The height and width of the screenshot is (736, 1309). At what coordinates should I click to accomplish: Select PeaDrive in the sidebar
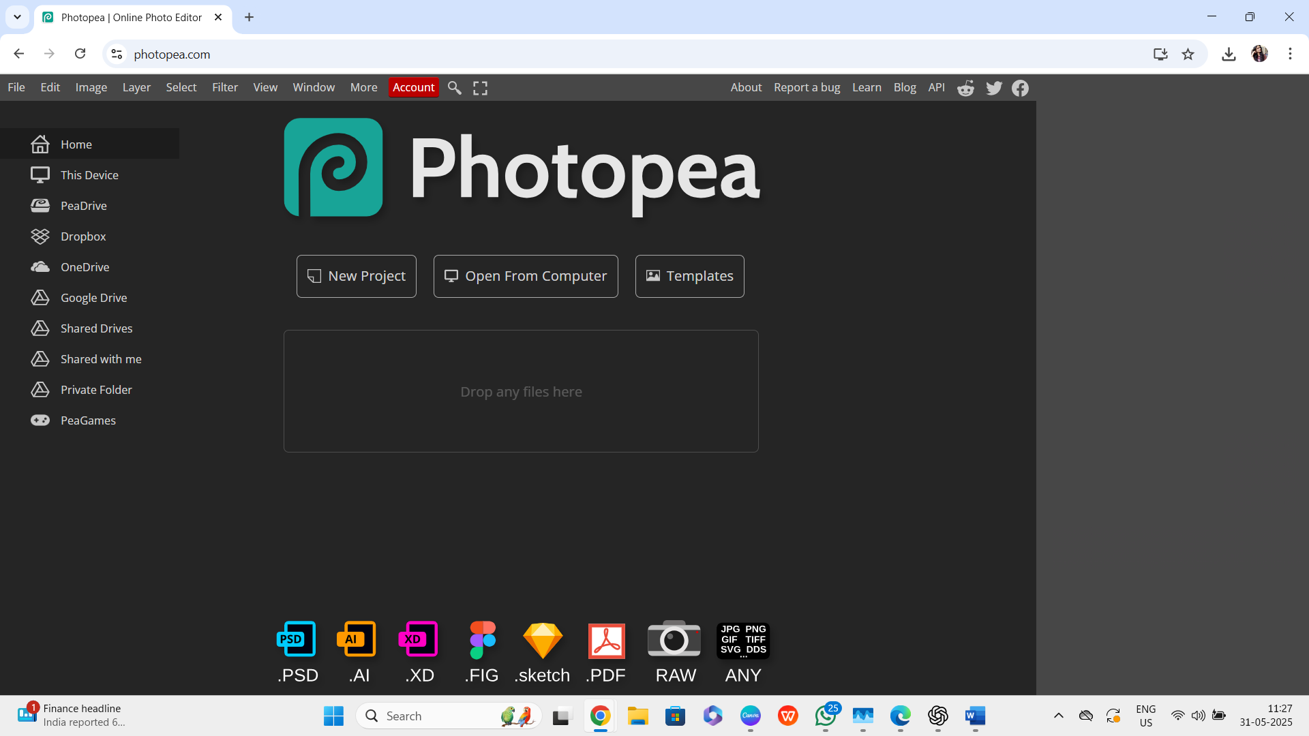click(x=83, y=206)
